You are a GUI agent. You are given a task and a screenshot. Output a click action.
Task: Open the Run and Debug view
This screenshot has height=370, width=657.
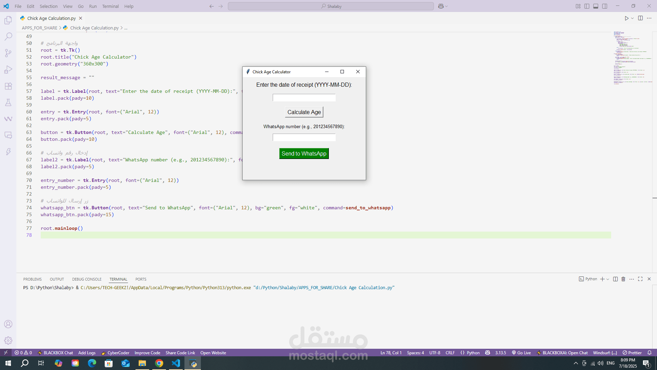tap(8, 70)
